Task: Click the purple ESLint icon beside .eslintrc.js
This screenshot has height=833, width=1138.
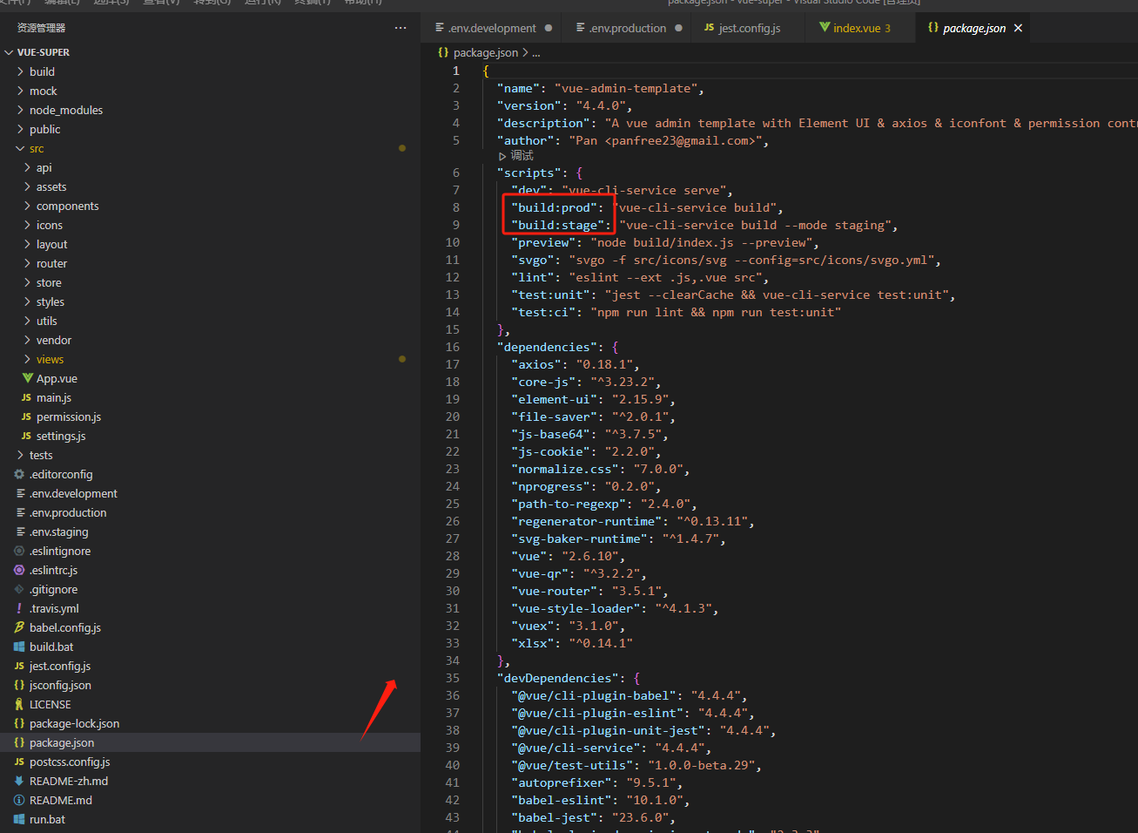Action: tap(19, 570)
